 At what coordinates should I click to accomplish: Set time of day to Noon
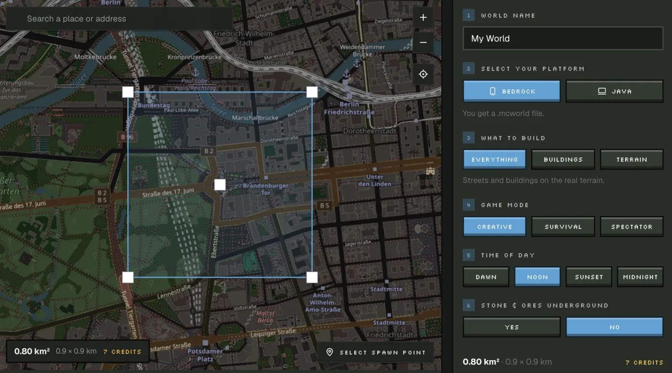click(538, 277)
